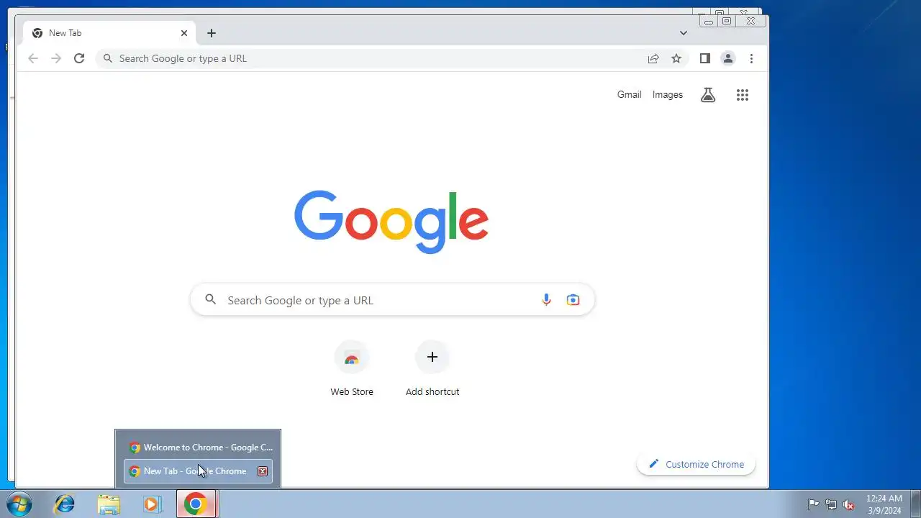
Task: Open a new tab with the plus button
Action: [x=211, y=33]
